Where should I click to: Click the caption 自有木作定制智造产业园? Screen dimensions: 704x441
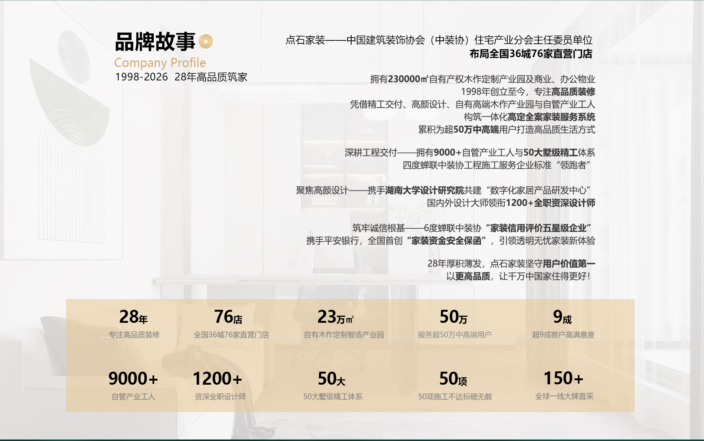click(344, 335)
